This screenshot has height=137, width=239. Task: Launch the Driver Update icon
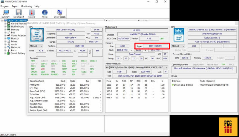tap(59, 13)
